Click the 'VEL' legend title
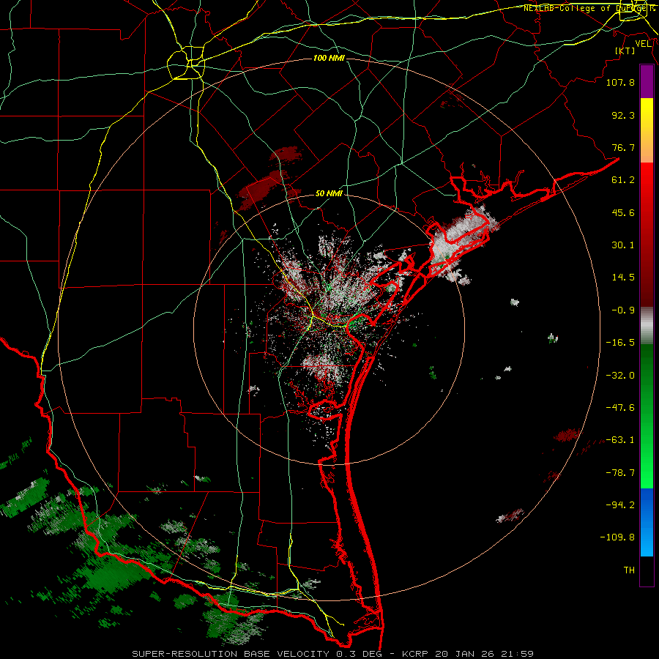This screenshot has height=659, width=659. point(644,44)
